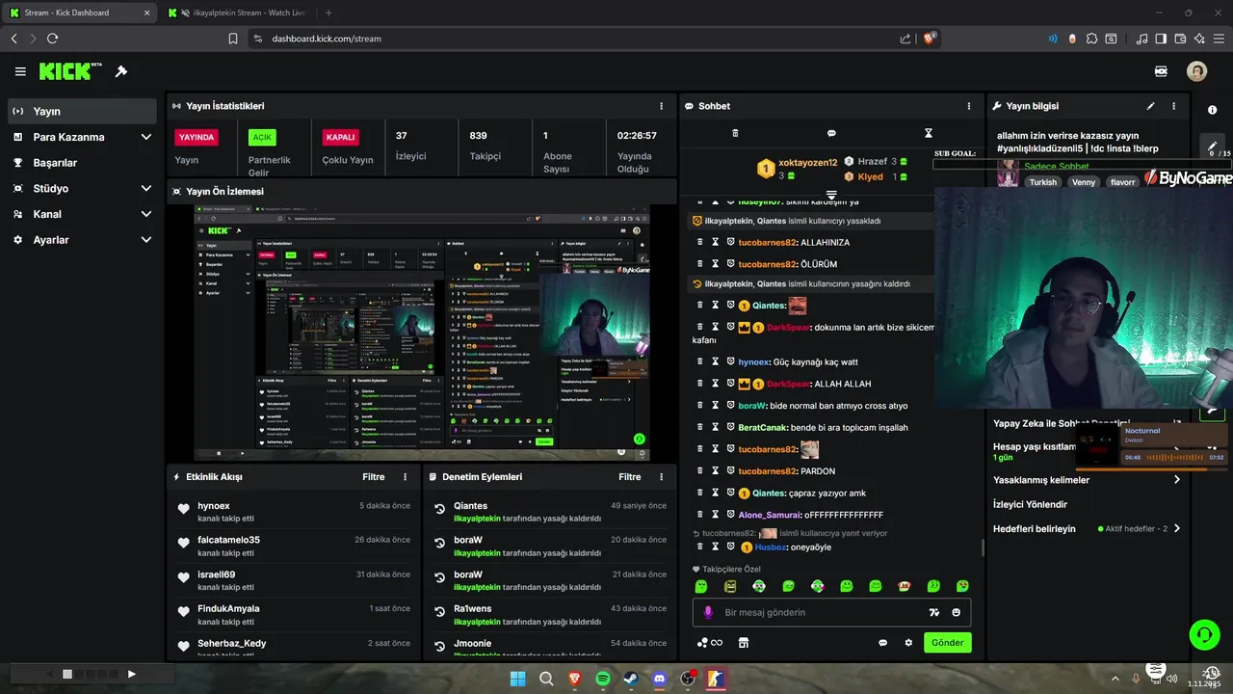The image size is (1233, 694).
Task: Open Hedefleri belirleyin chevron
Action: point(1176,529)
